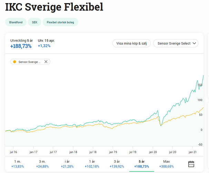Screen dimensions: 209x173
Task: Click the Flexibel storlek bolag tag
Action: [60, 22]
